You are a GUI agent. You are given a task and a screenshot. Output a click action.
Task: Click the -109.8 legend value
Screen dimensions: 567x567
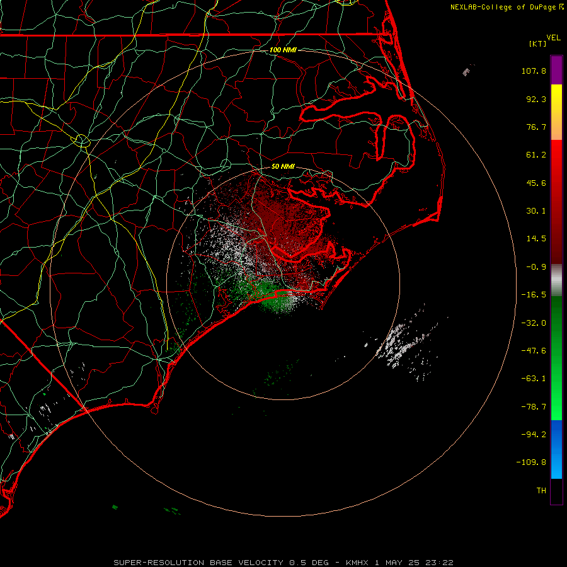(x=531, y=462)
